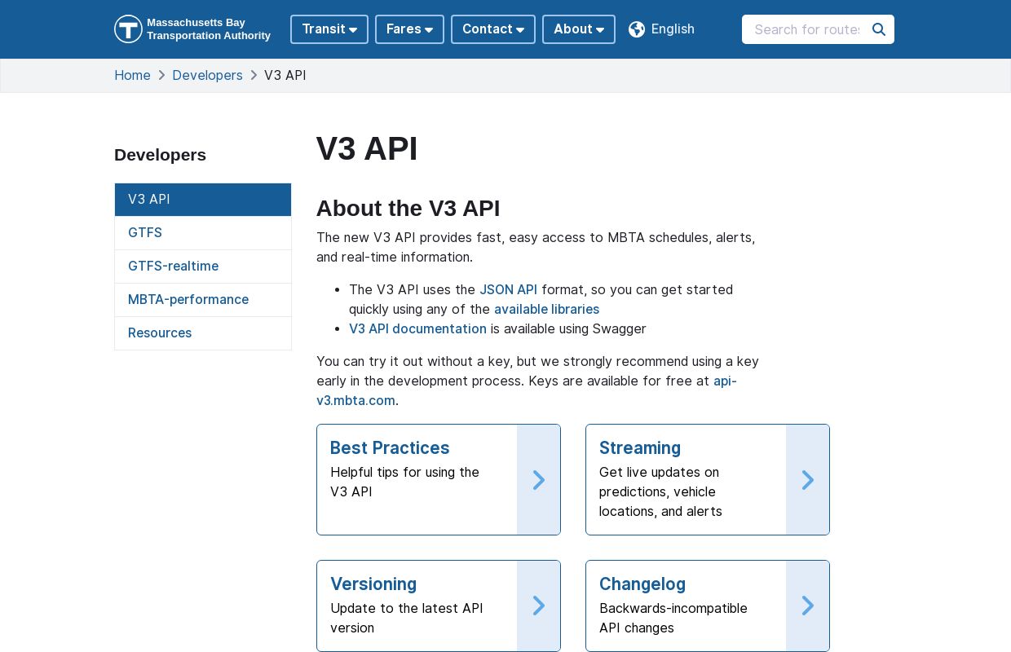Open the Versioning card title
Image resolution: width=1011 pixels, height=652 pixels.
pos(373,584)
